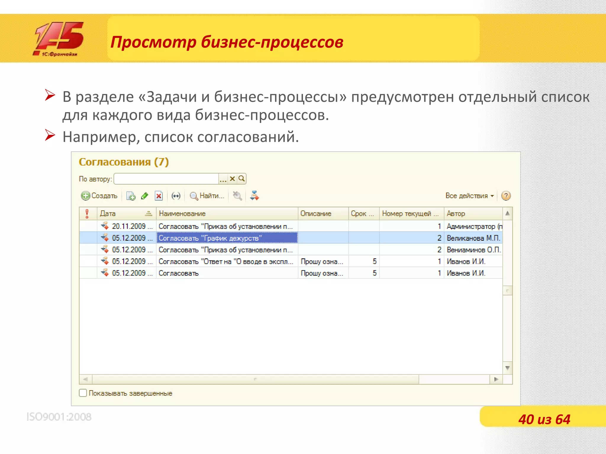Screen dimensions: 606x454
Task: Click the По автору input field
Action: click(166, 179)
